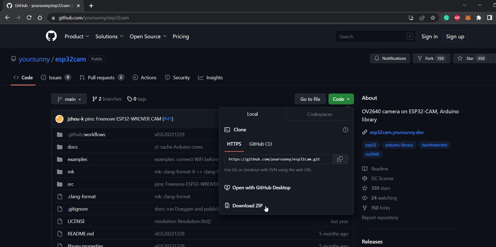The height and width of the screenshot is (247, 496).
Task: Click the arduino-library topic tag
Action: click(399, 145)
